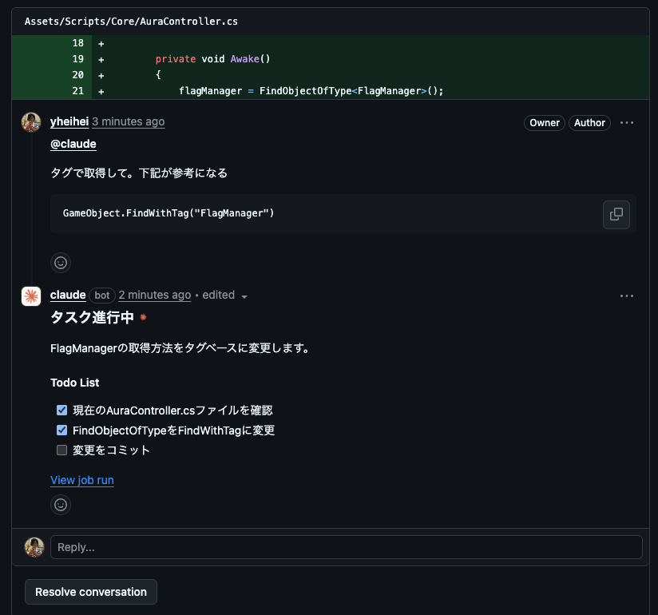Image resolution: width=658 pixels, height=615 pixels.
Task: Uncheck the 現在のAuraController.csファイルを確認 todo item
Action: [x=61, y=410]
